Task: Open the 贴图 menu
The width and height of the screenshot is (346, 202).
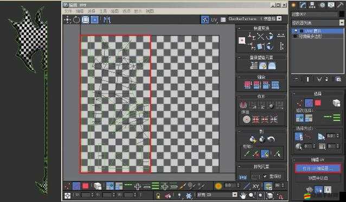Action: tap(114, 11)
